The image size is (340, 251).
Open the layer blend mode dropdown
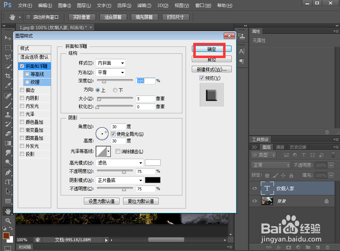[270, 165]
